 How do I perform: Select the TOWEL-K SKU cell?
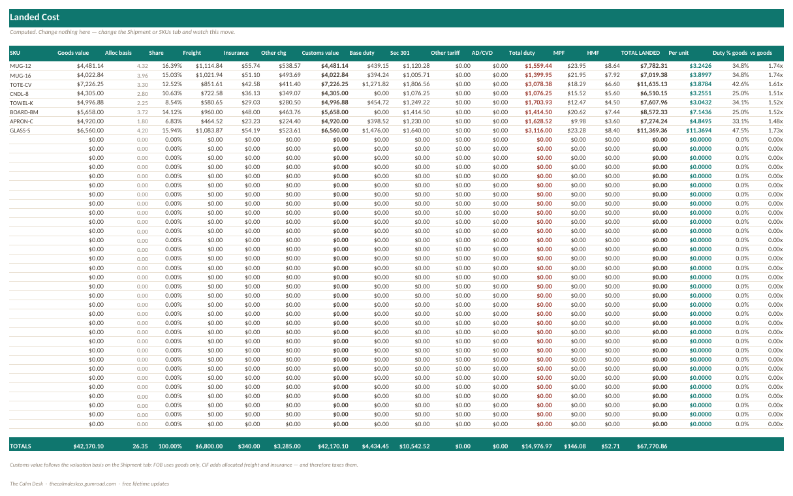click(22, 103)
